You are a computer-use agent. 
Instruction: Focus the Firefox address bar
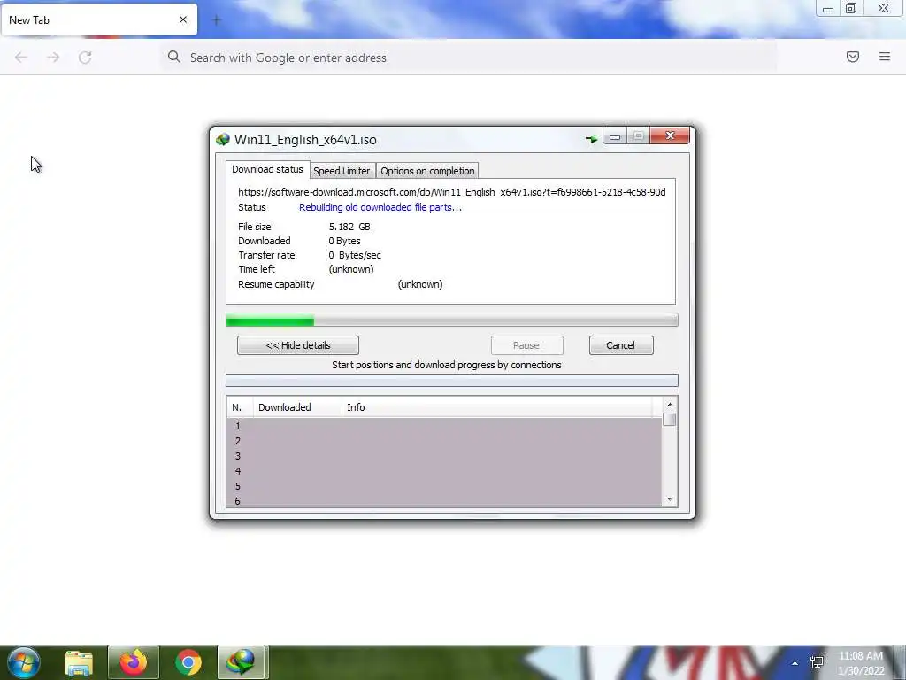pyautogui.click(x=468, y=58)
